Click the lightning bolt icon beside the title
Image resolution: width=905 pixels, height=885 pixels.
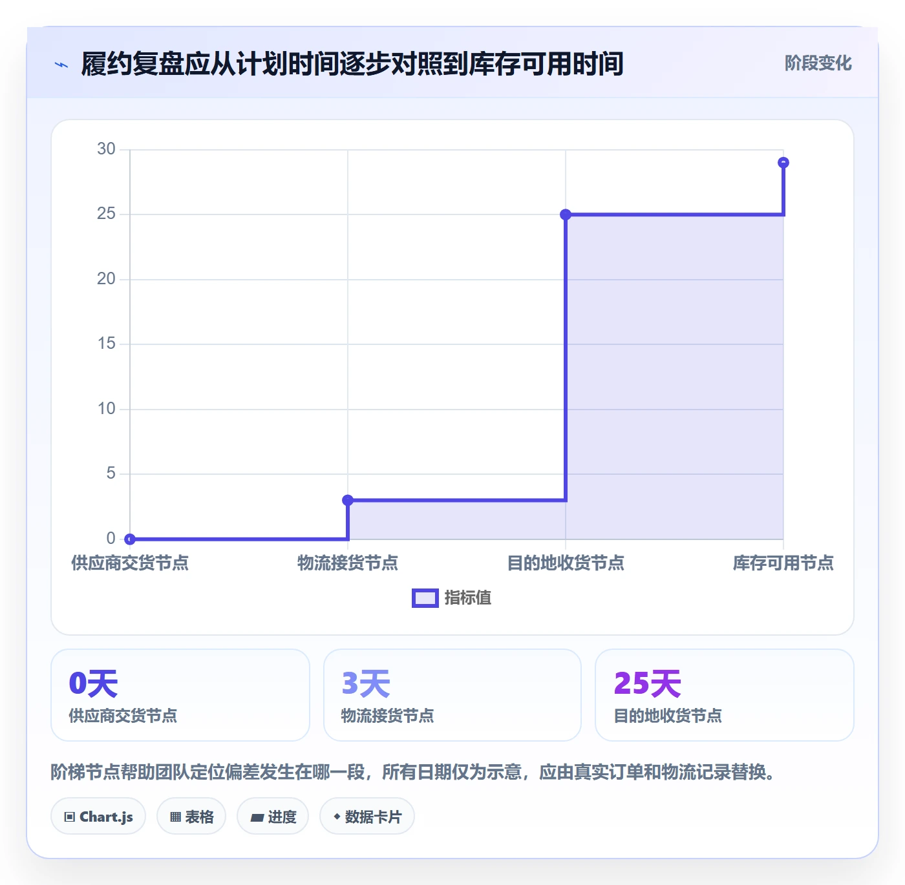pos(61,65)
